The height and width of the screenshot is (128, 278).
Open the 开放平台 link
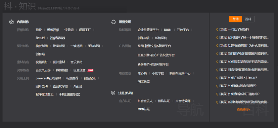183,30
